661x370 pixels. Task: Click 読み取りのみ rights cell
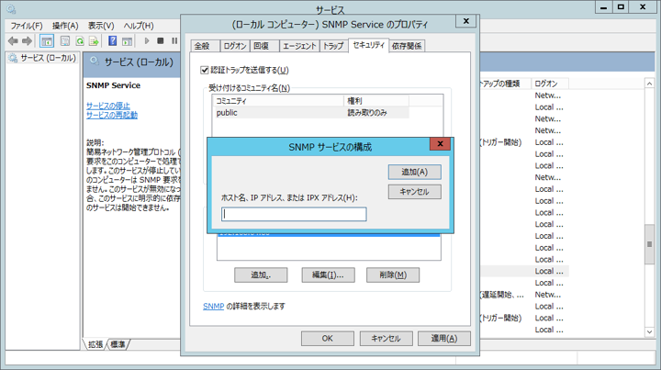click(x=367, y=113)
